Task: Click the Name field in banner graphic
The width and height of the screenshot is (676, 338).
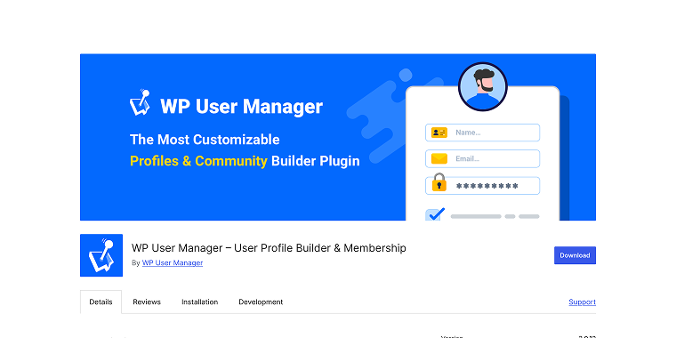Action: point(482,133)
